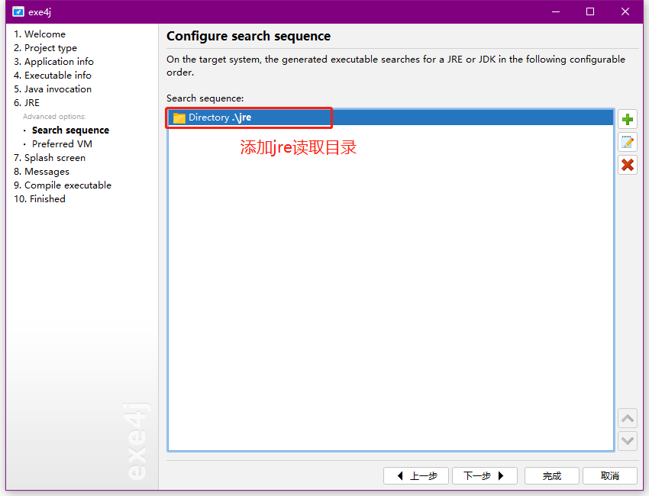Open step 3. Application info

(53, 62)
